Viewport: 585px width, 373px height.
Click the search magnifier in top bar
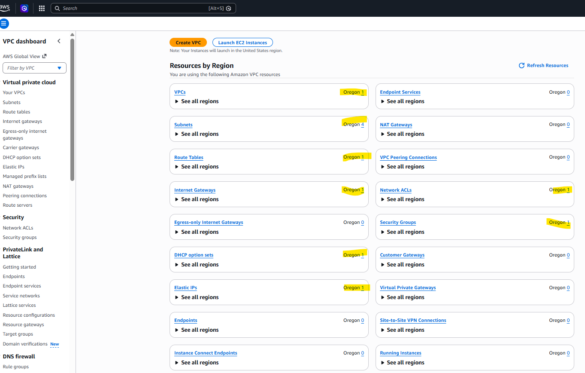[57, 8]
